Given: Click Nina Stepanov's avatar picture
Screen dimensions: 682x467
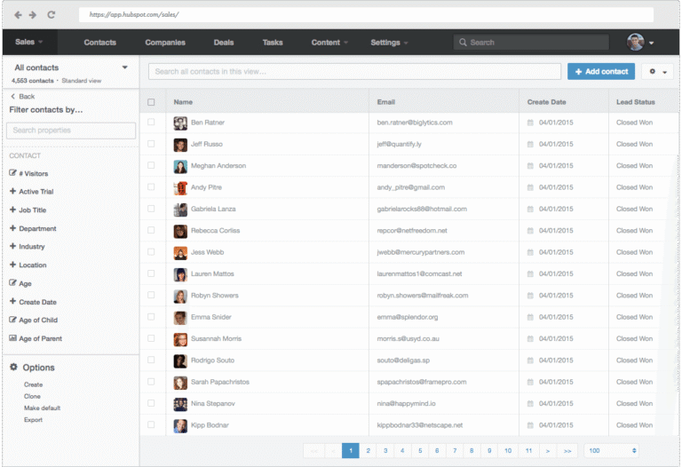Looking at the screenshot, I should 180,404.
